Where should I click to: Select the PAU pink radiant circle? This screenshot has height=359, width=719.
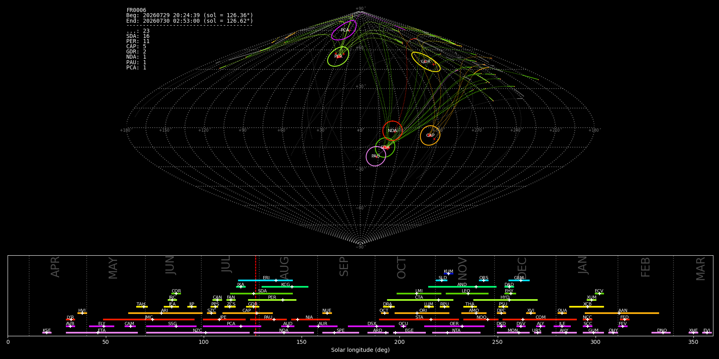point(376,156)
